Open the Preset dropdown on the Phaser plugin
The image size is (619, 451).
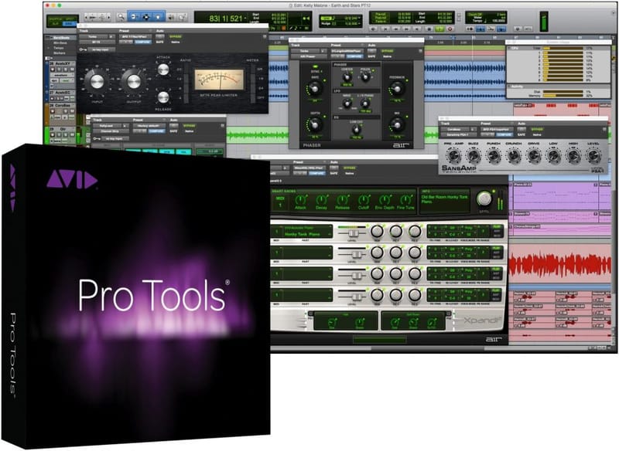pyautogui.click(x=347, y=49)
